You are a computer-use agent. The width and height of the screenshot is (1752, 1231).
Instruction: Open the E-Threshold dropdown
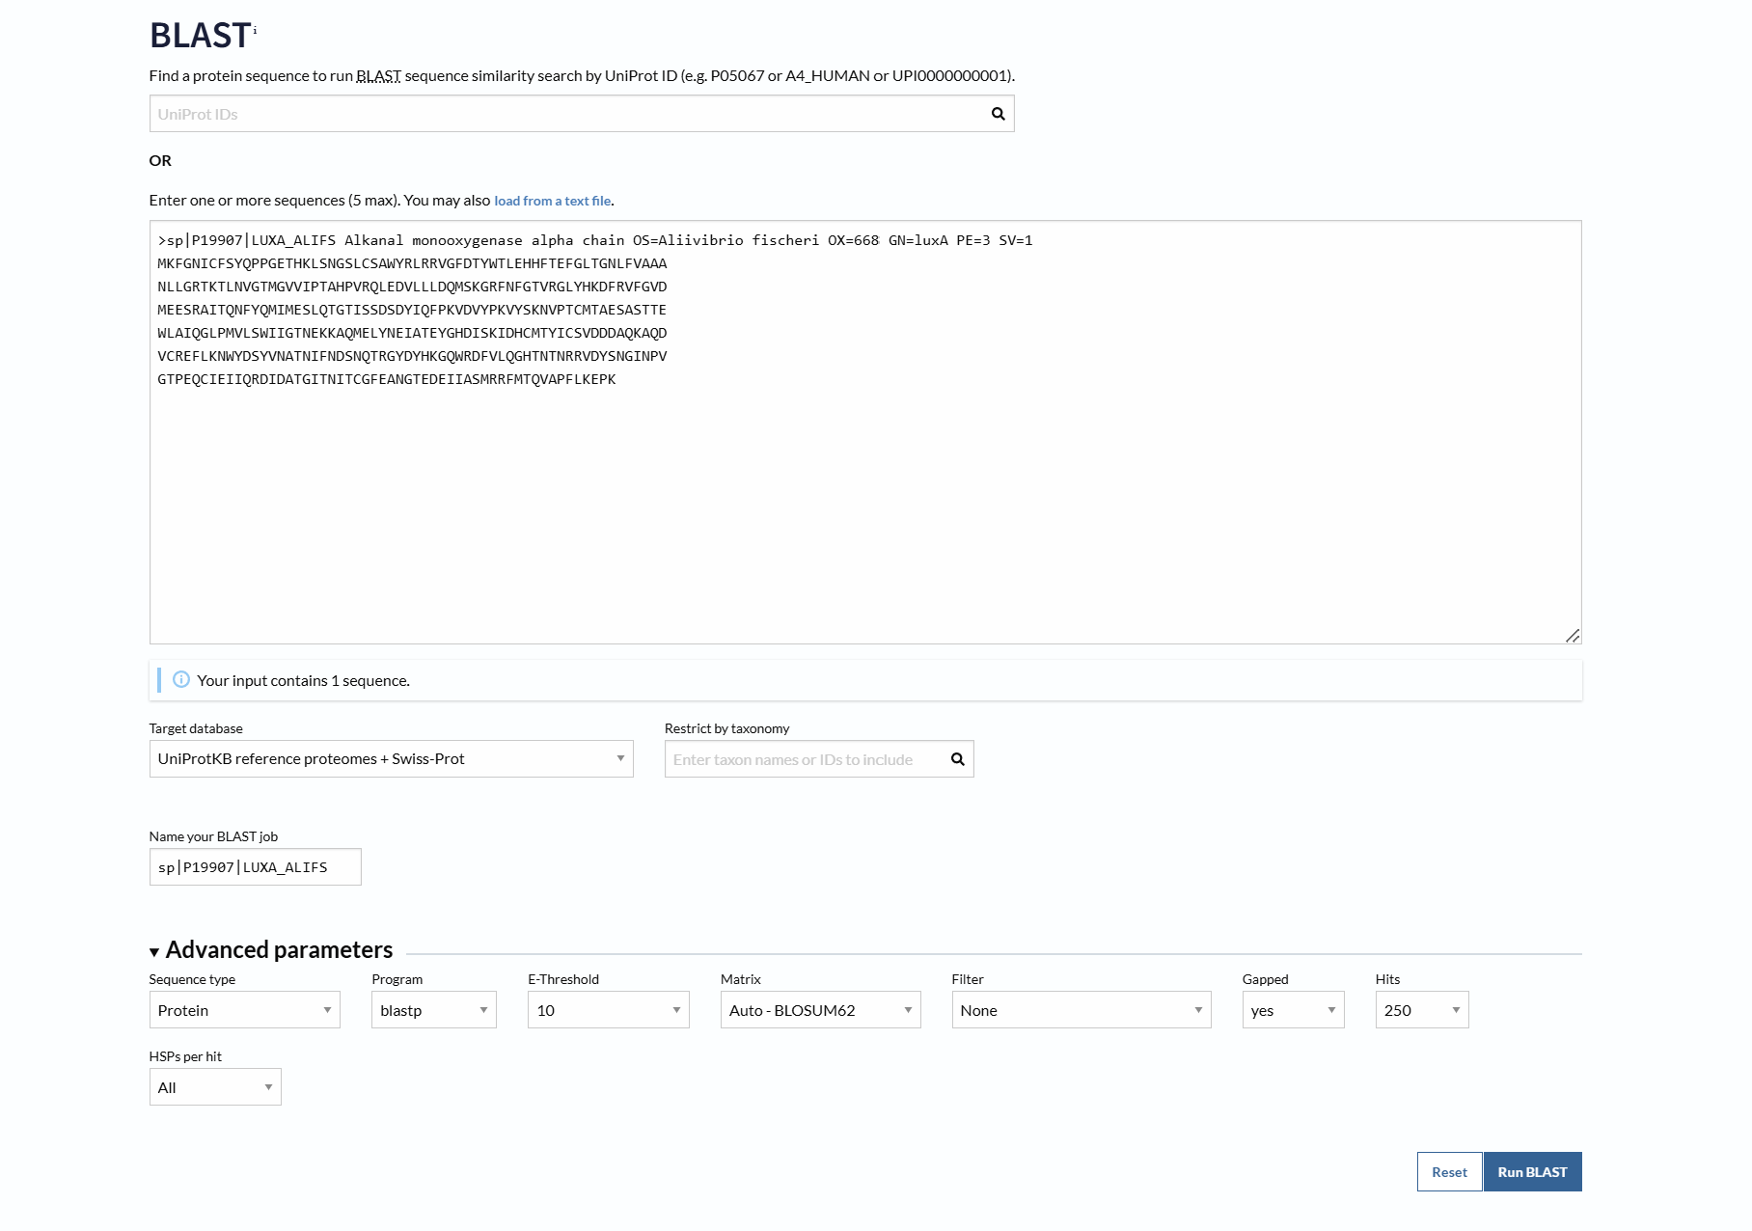(x=608, y=1010)
